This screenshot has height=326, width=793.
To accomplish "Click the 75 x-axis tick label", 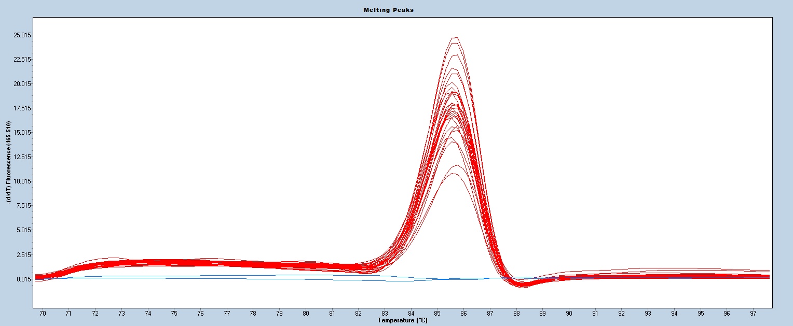I will [x=174, y=314].
